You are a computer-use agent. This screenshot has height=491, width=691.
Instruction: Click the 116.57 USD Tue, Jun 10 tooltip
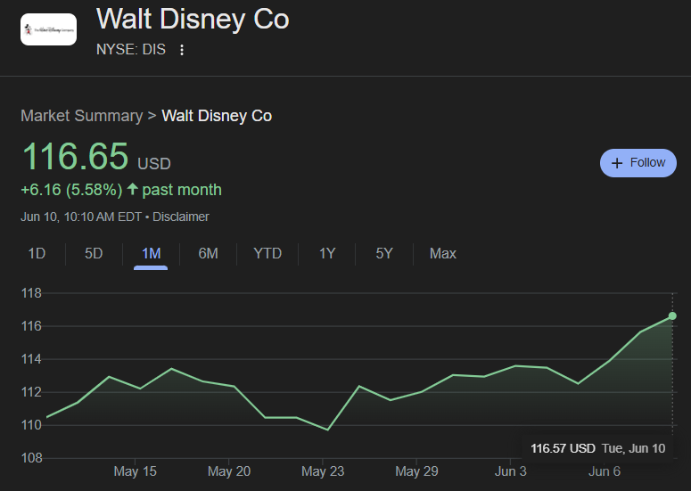(x=597, y=448)
